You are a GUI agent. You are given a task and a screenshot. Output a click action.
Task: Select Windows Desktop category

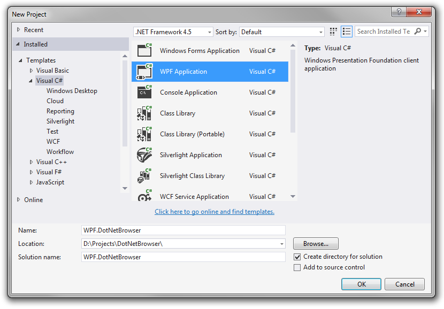point(72,91)
